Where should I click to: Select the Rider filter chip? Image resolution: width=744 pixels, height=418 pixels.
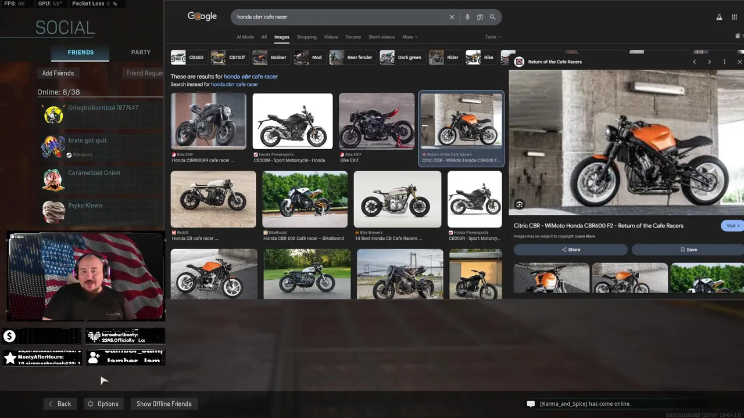pos(445,57)
